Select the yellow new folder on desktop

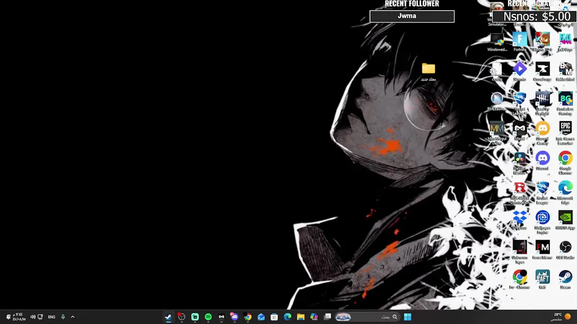point(428,72)
